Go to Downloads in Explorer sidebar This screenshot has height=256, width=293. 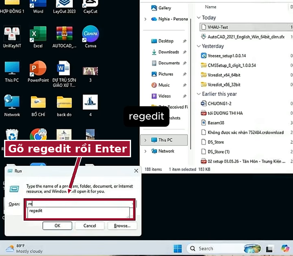pos(165,52)
